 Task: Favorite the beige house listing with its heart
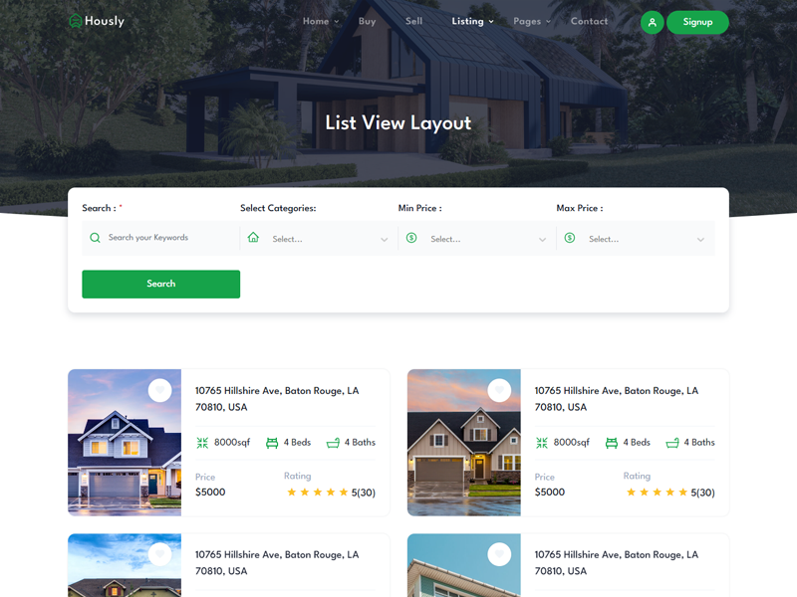pos(499,390)
